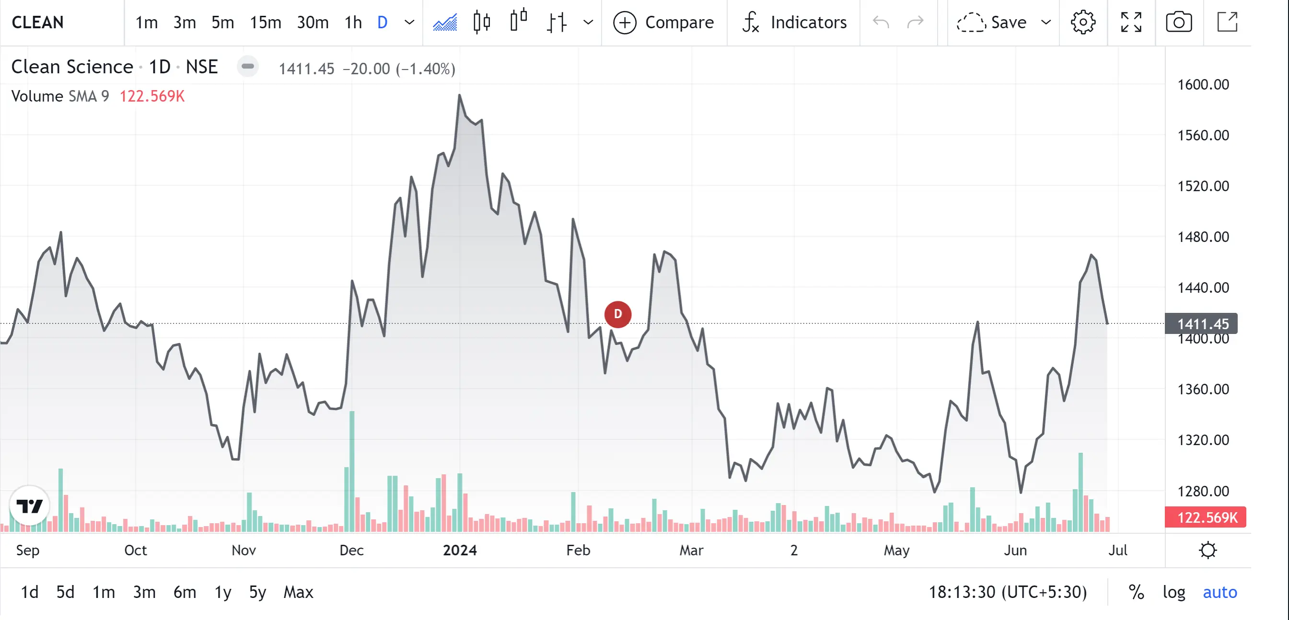Open the Indicators dialog
The height and width of the screenshot is (620, 1289).
pos(794,23)
